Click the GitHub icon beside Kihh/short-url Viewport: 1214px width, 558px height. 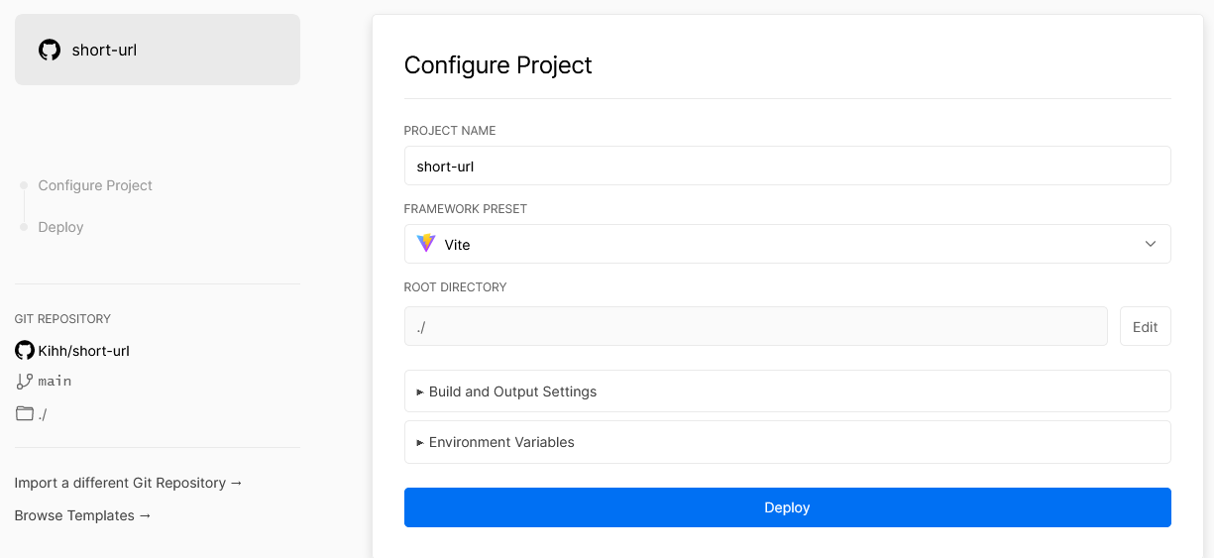click(25, 350)
